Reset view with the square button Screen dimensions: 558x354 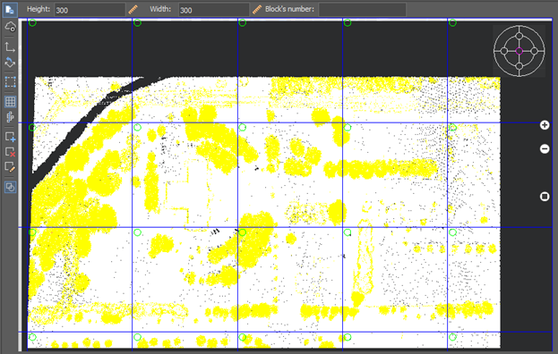tap(545, 197)
